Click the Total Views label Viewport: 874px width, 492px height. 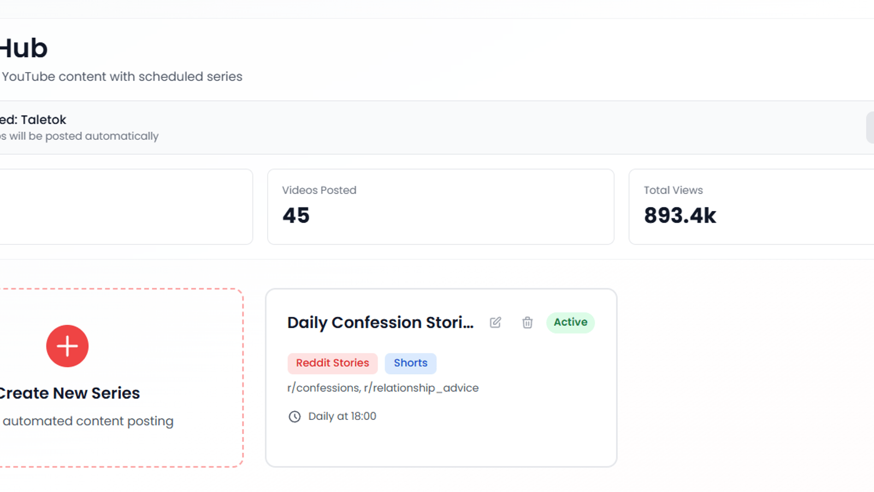click(x=673, y=190)
